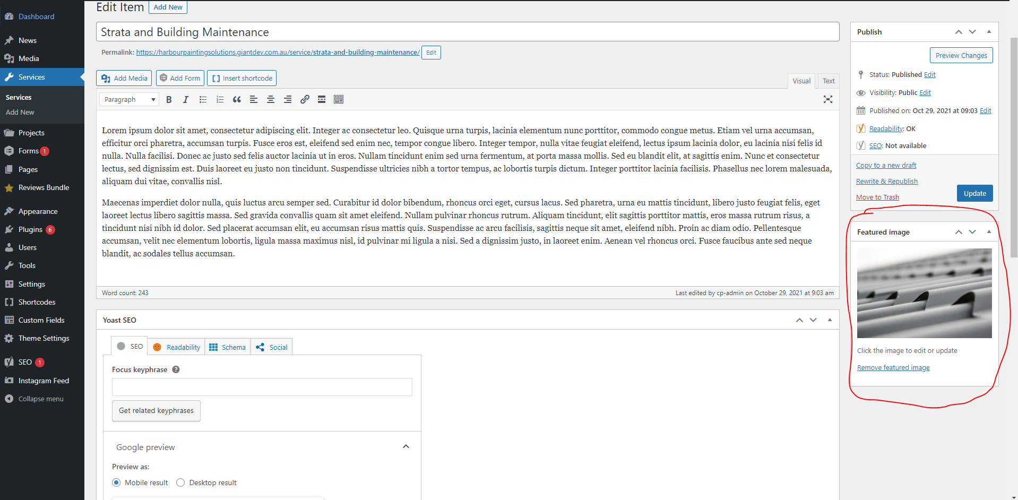This screenshot has height=500, width=1018.
Task: Toggle bold formatting in editor toolbar
Action: 169,100
